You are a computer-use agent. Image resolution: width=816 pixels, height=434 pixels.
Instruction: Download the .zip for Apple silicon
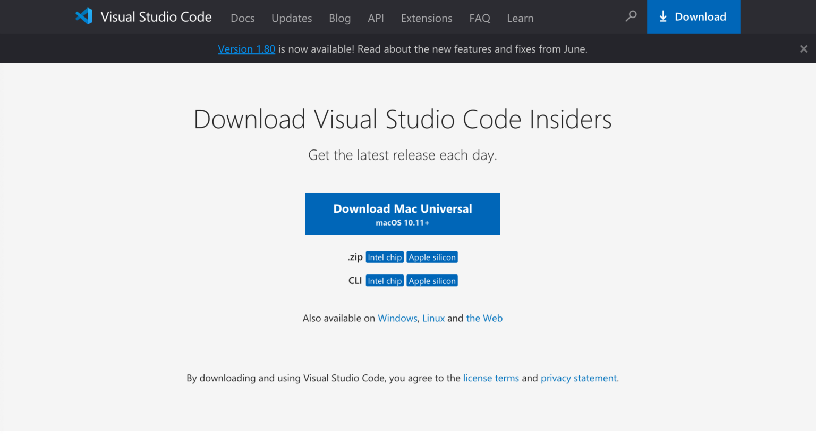(x=432, y=256)
